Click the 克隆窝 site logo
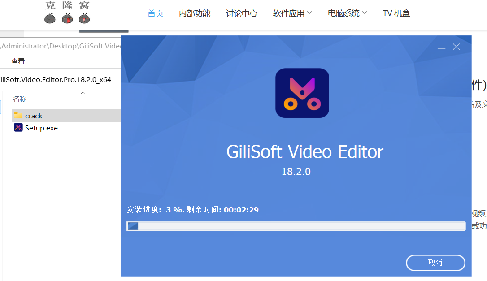 [x=67, y=13]
